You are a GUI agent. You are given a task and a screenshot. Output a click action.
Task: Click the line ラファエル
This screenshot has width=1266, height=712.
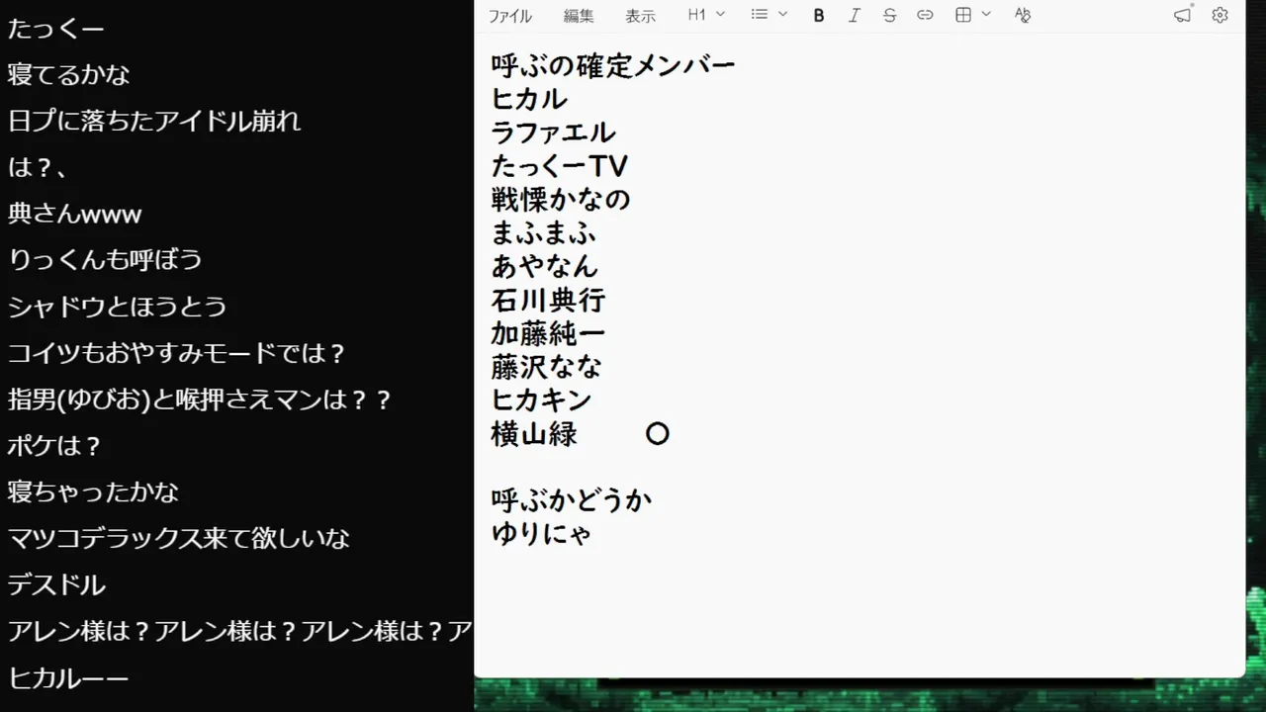click(x=553, y=133)
